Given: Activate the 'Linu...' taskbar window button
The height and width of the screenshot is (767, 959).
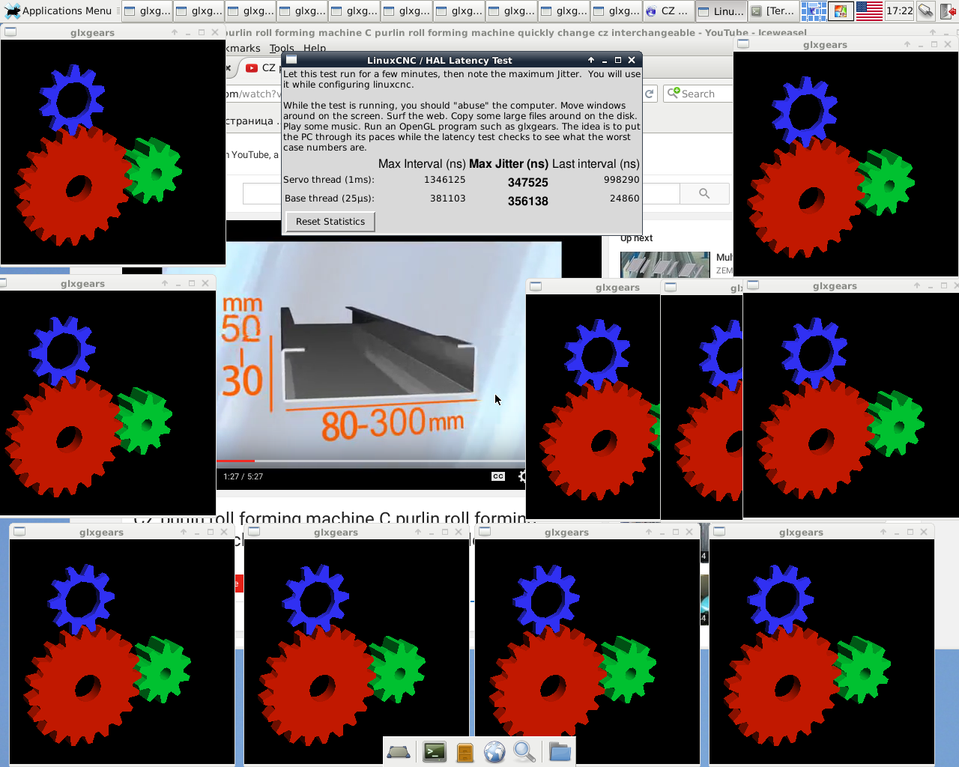Looking at the screenshot, I should point(721,10).
